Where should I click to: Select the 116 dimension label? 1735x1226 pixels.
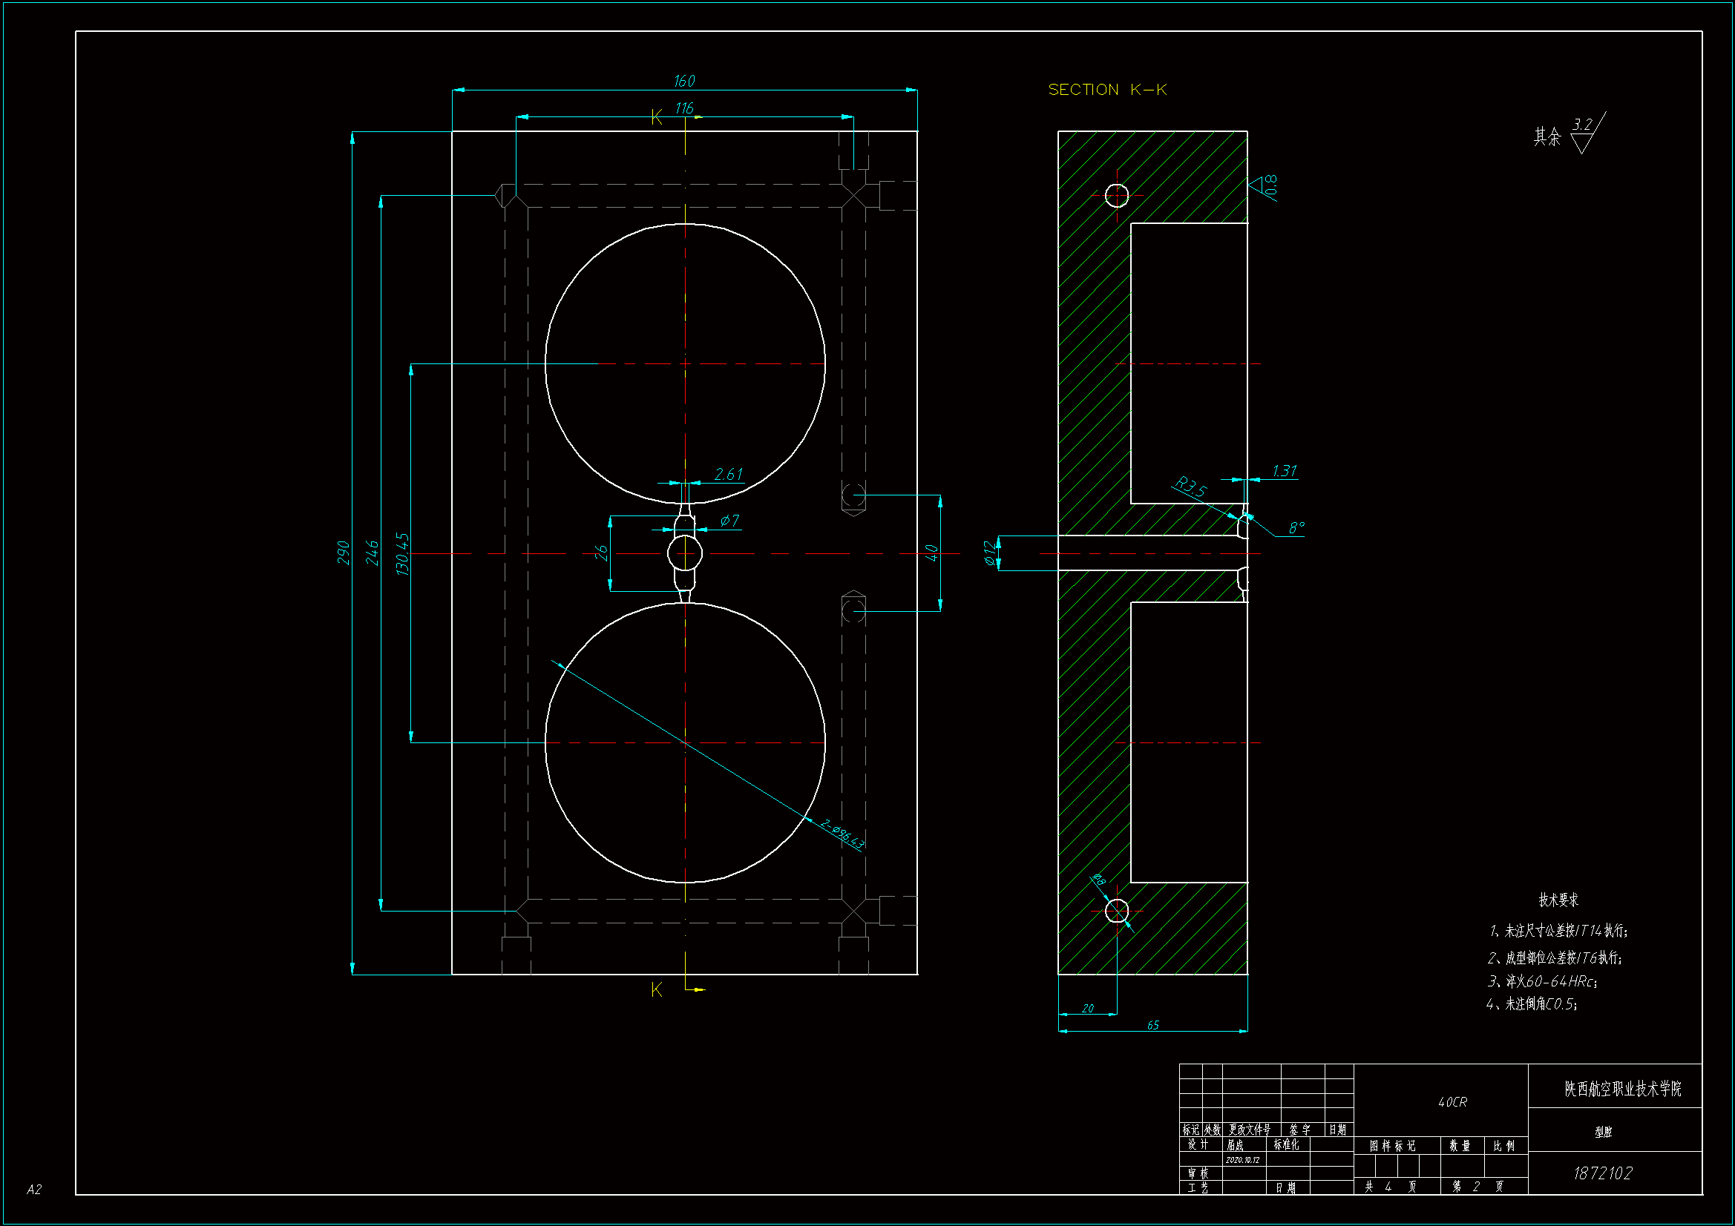(x=684, y=109)
